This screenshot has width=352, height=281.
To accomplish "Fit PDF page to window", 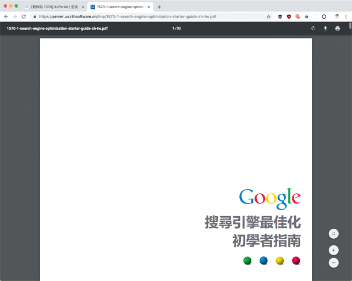I will click(x=334, y=234).
